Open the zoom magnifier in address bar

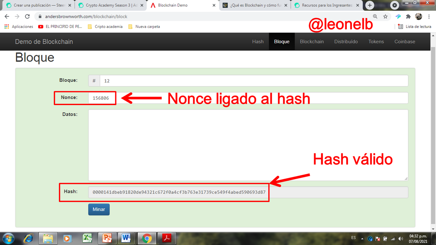click(375, 16)
